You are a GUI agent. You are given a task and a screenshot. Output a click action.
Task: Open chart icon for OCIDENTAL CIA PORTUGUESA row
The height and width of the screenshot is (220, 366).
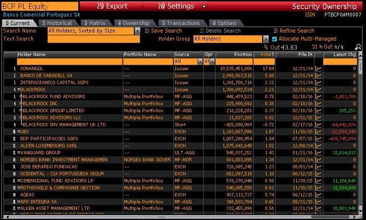point(318,173)
